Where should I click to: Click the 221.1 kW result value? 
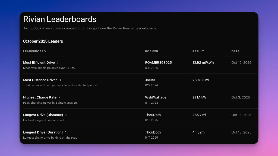coord(199,97)
